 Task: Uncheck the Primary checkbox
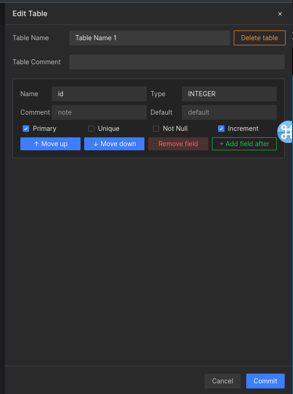pyautogui.click(x=26, y=129)
